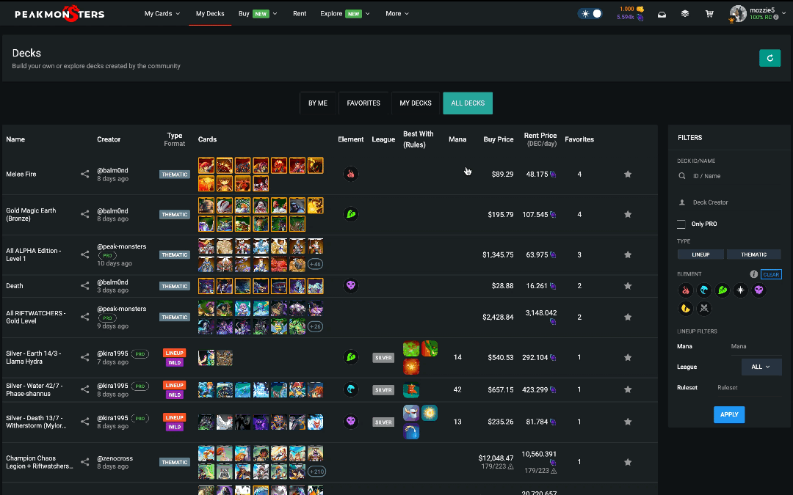Screen dimensions: 793x495
Task: Open element filter info icon
Action: coord(753,274)
